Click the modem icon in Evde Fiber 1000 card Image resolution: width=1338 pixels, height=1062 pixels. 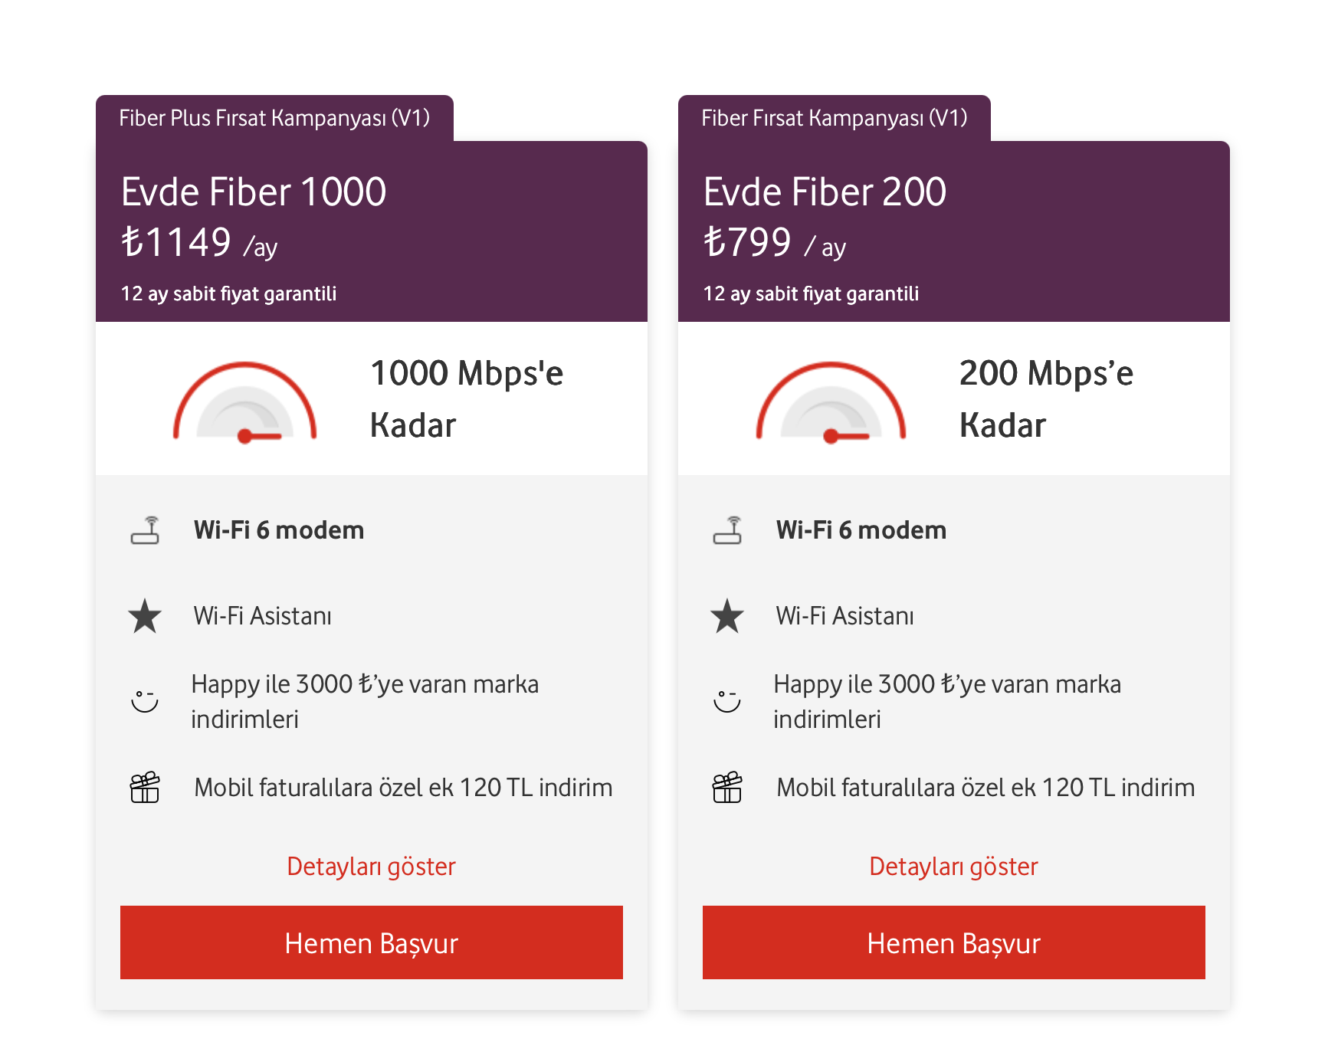click(x=145, y=530)
